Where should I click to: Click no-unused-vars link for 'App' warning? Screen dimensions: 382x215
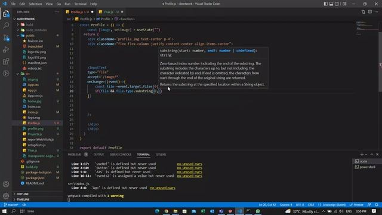pos(163,188)
